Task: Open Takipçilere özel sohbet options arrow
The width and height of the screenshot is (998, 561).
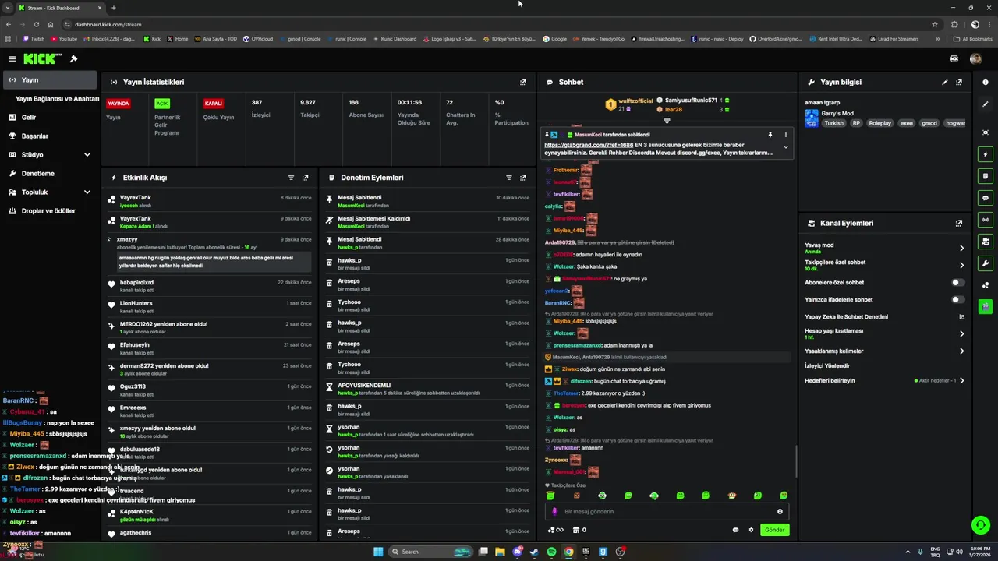Action: 961,266
